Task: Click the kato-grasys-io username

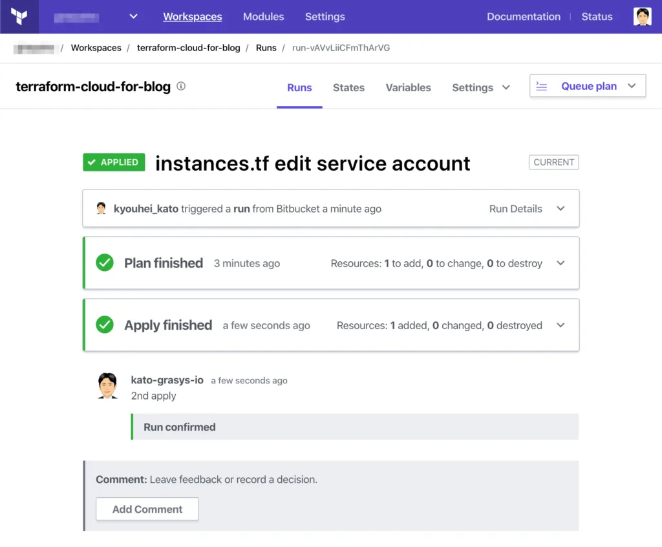Action: (167, 380)
